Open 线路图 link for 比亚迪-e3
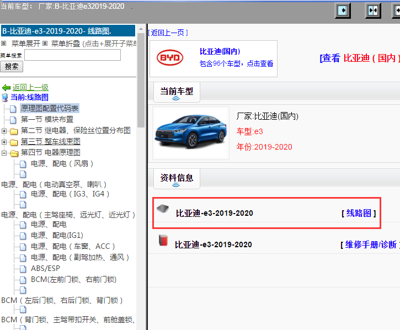The image size is (400, 330). pos(359,213)
